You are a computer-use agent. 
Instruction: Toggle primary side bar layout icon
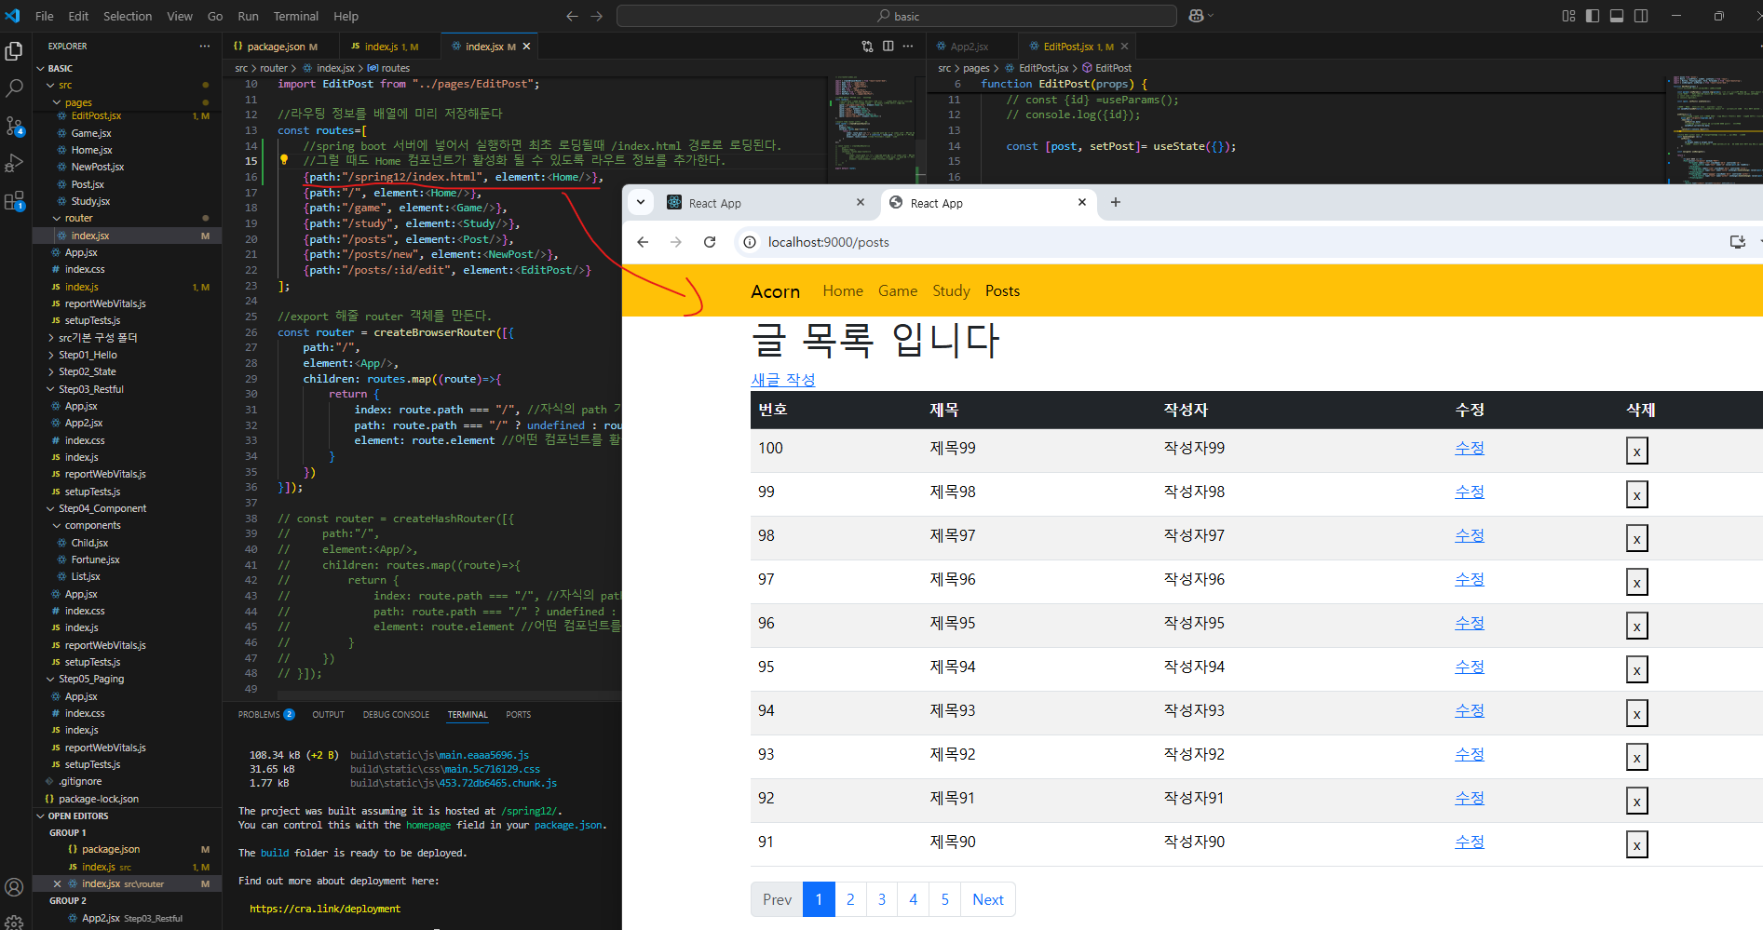click(x=1593, y=16)
